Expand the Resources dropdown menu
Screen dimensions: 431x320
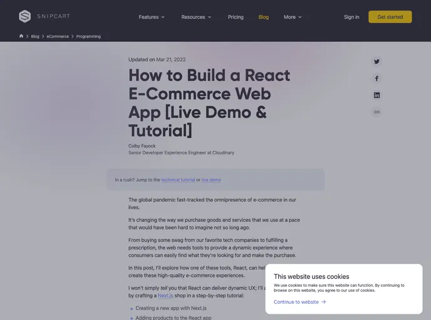196,17
